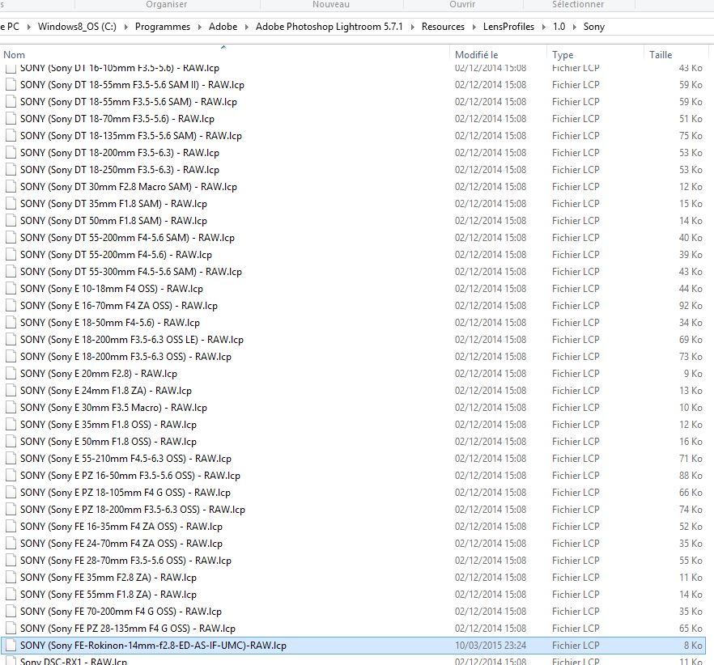Screen dimensions: 714x665
Task: Open breadcrumb arrow after Programmes
Action: point(199,27)
